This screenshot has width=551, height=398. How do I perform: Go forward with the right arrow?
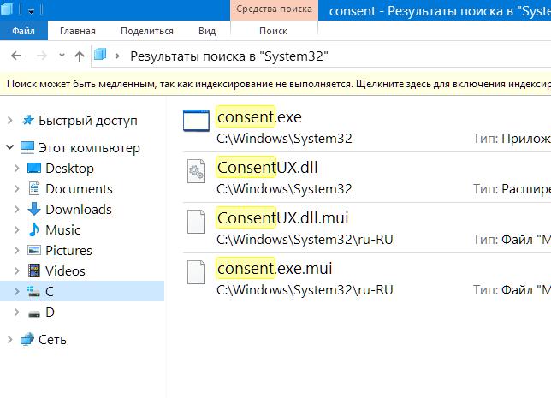tap(42, 56)
